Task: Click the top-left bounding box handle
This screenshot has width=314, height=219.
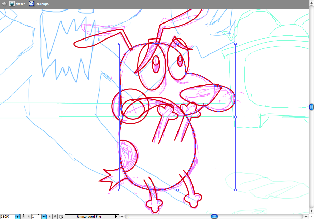Action: [x=119, y=44]
